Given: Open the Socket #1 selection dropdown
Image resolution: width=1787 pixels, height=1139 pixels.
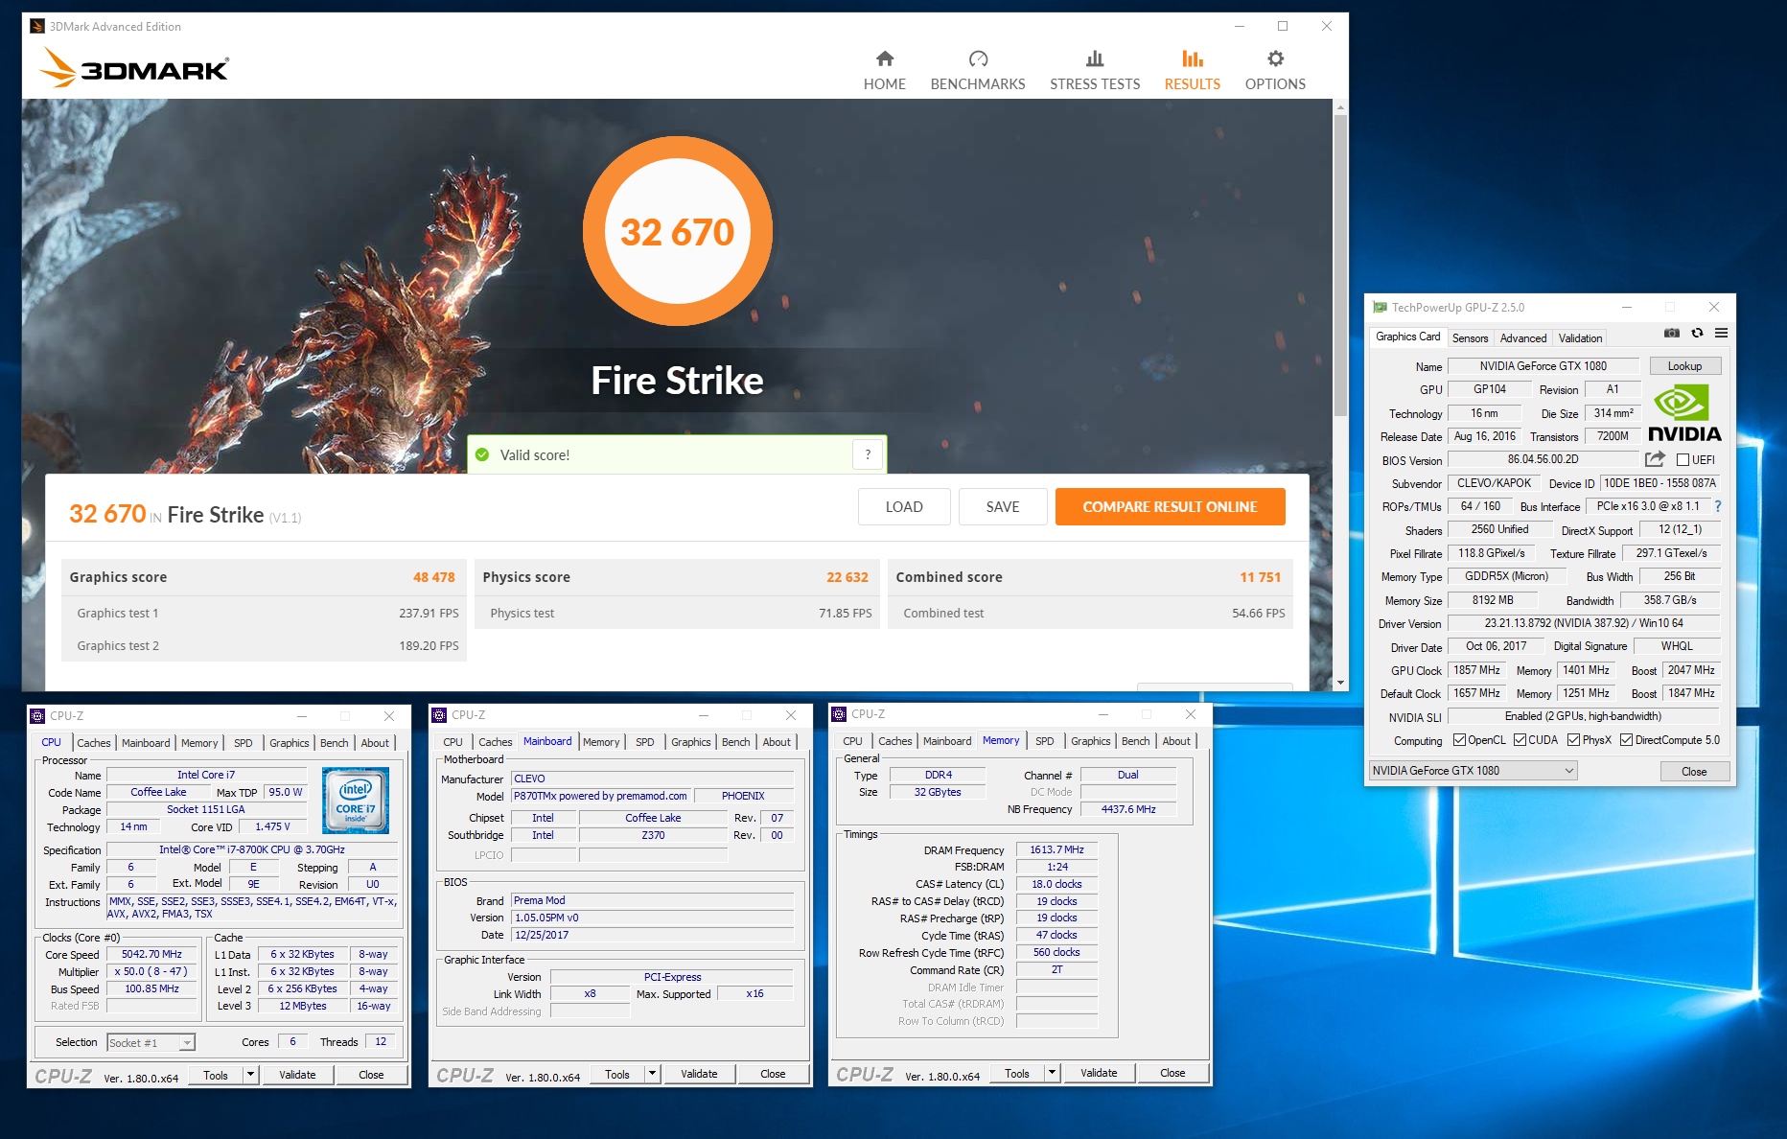Looking at the screenshot, I should [151, 1042].
